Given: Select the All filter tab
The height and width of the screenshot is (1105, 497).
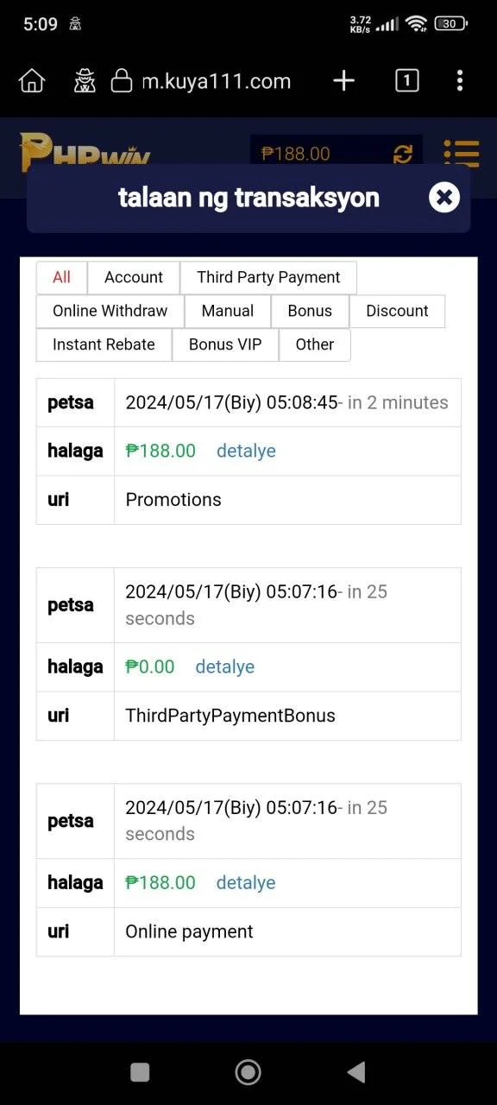Looking at the screenshot, I should point(61,277).
